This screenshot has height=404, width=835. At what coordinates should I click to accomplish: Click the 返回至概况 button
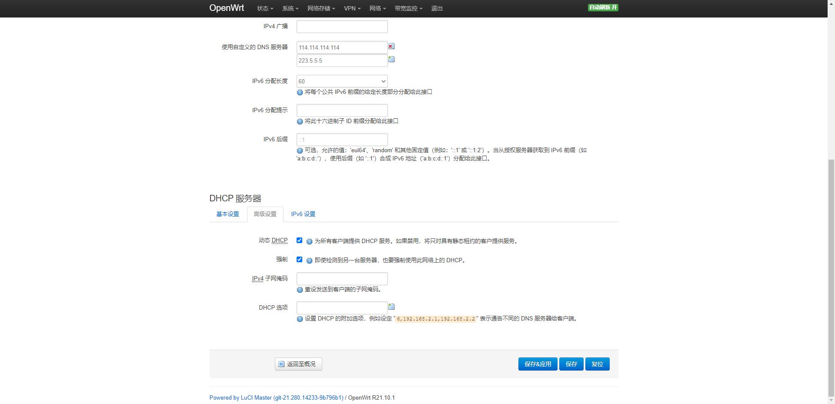click(x=298, y=364)
